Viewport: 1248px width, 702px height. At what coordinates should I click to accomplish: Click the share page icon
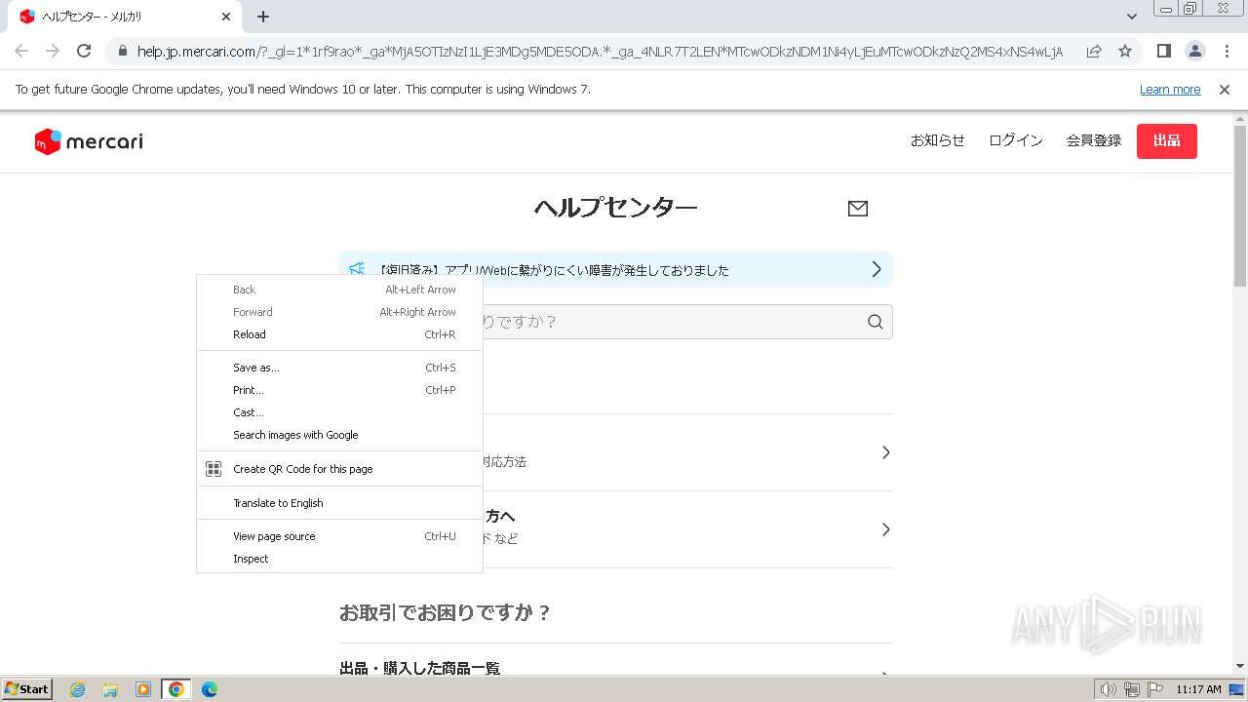tap(1094, 51)
